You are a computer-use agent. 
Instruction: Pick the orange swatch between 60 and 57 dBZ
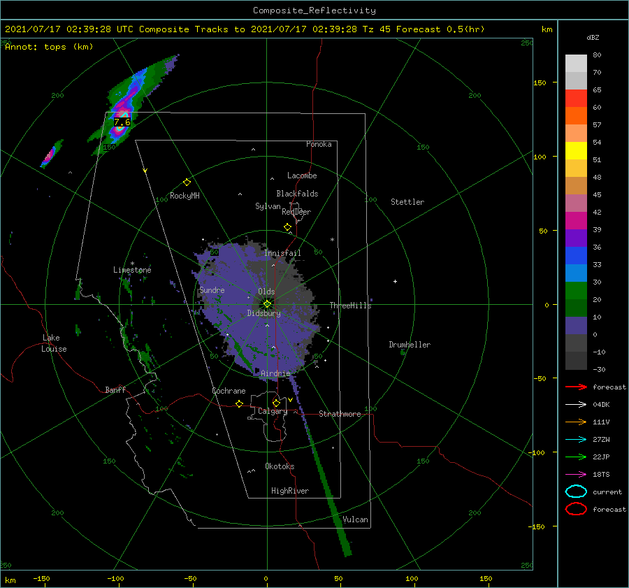pos(576,116)
